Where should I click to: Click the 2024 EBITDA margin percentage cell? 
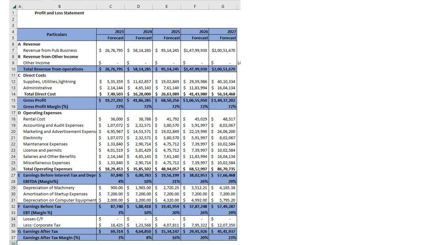138,181
